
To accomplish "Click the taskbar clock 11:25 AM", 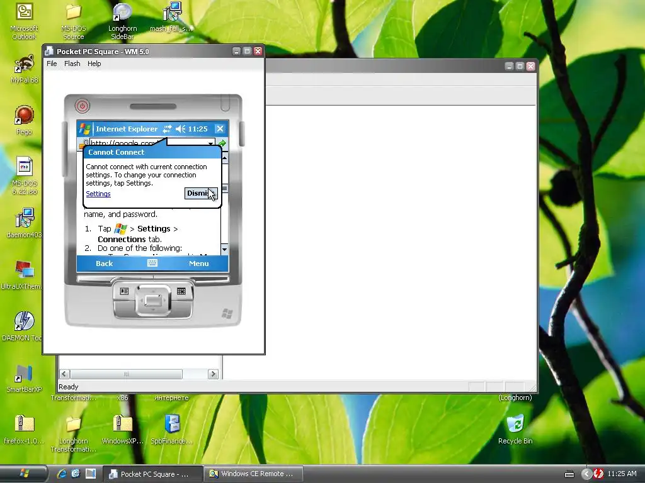I will pos(622,474).
